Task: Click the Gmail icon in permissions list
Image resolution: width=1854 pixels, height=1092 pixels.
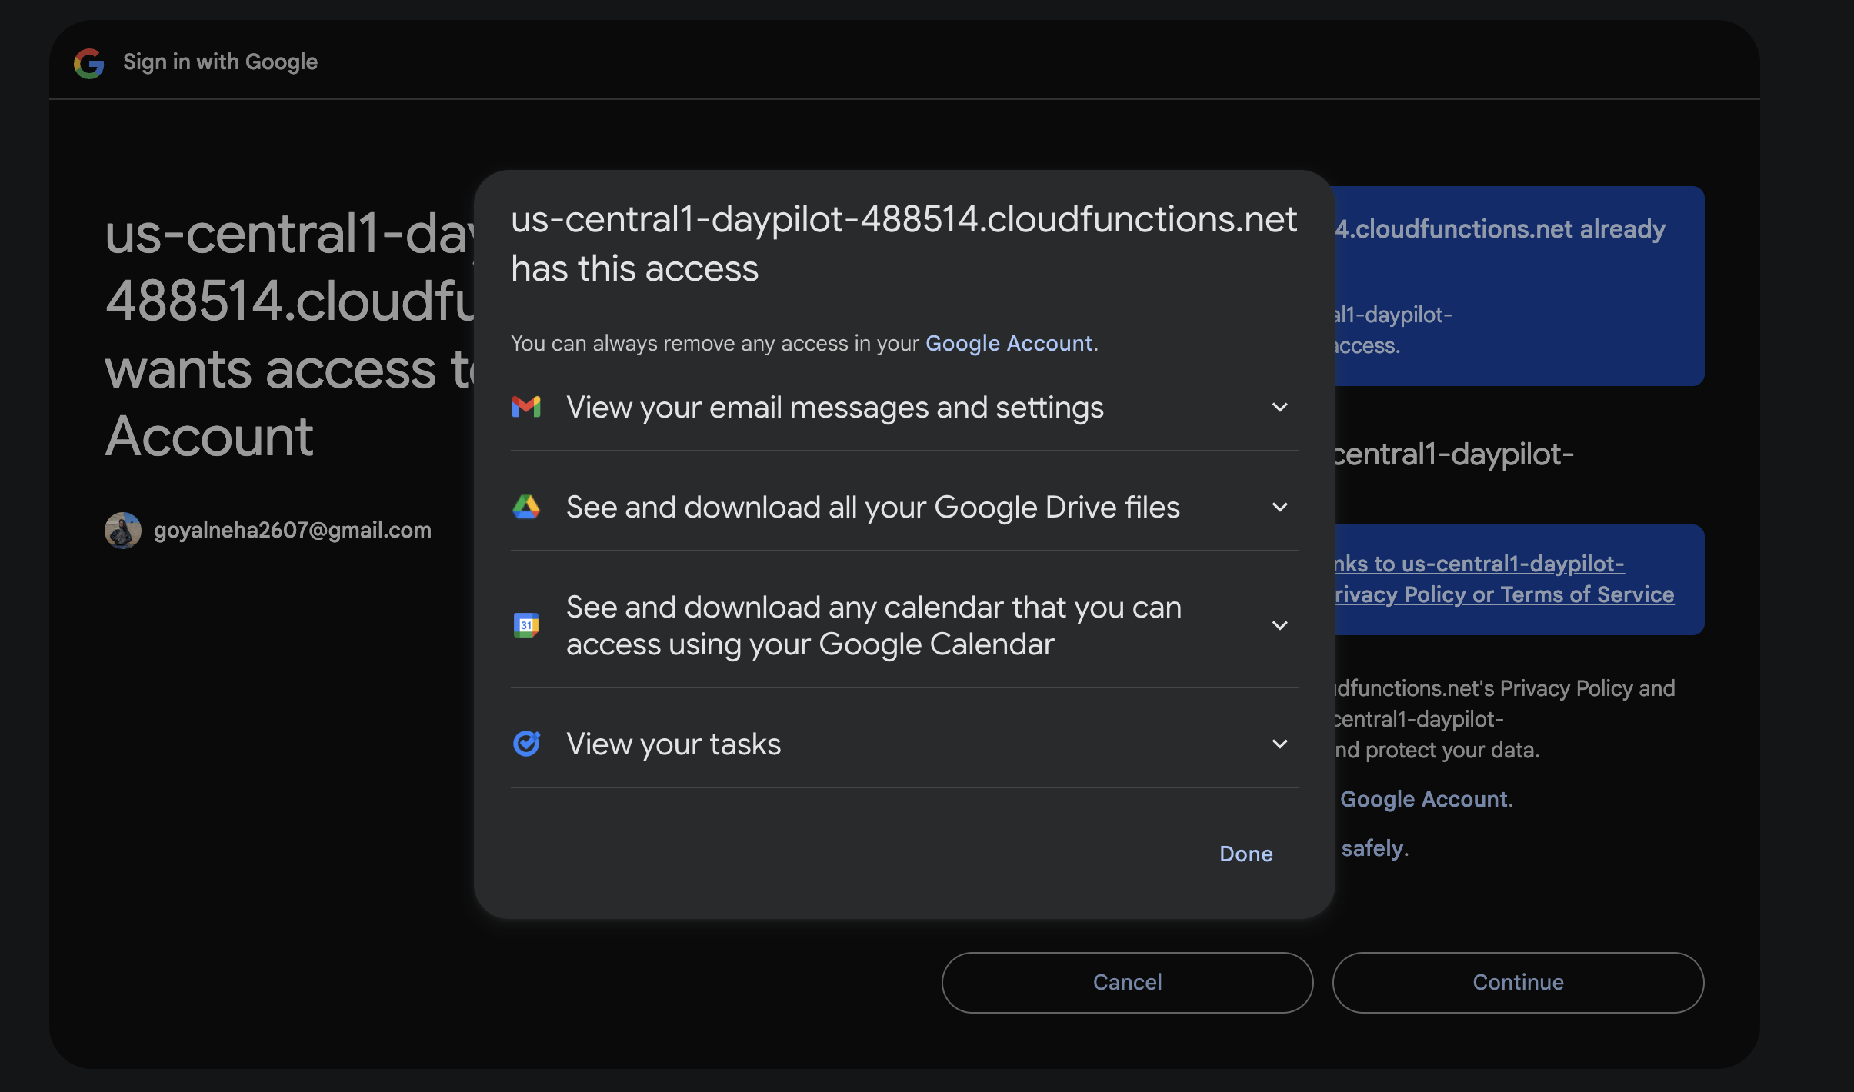Action: click(x=526, y=407)
